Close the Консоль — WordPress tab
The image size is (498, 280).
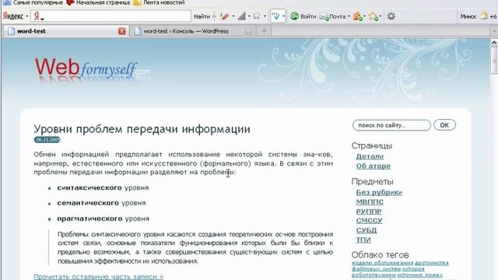[249, 31]
